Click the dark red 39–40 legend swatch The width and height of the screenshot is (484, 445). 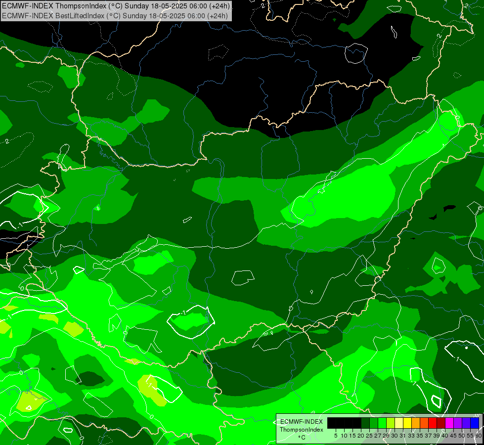(x=441, y=423)
